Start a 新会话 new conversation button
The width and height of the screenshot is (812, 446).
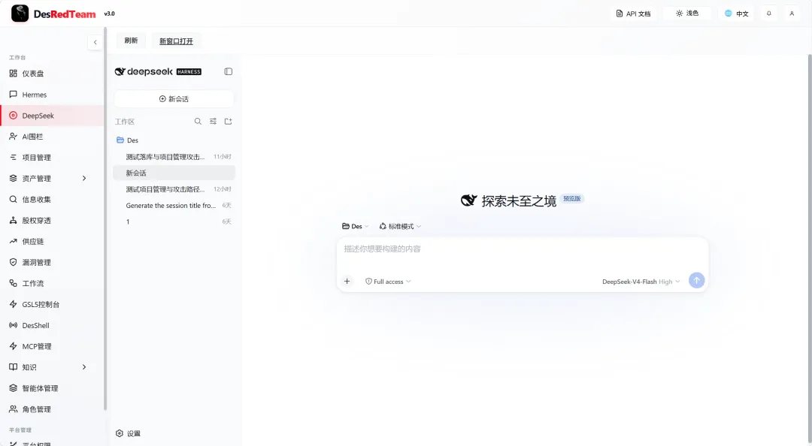click(174, 99)
